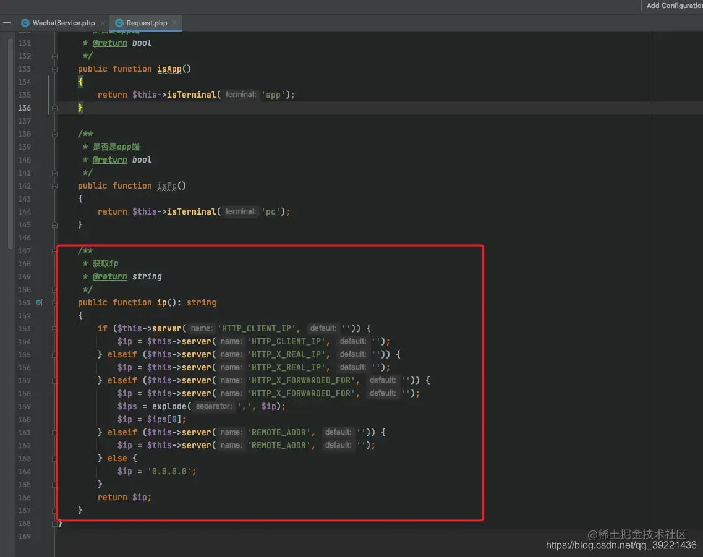This screenshot has height=557, width=703.
Task: Click 'HTTP_CLIENT_IP' string on line 153
Action: [257, 328]
